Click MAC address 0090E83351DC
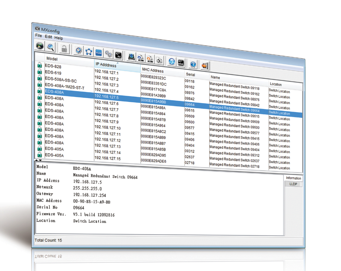The image size is (341, 271). pos(153,83)
